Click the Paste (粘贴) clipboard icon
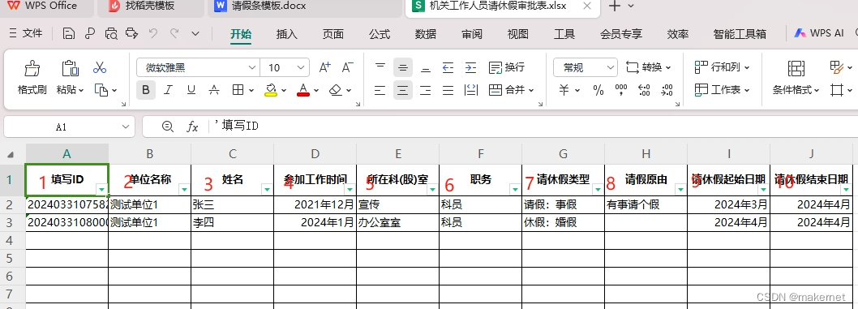 click(70, 69)
